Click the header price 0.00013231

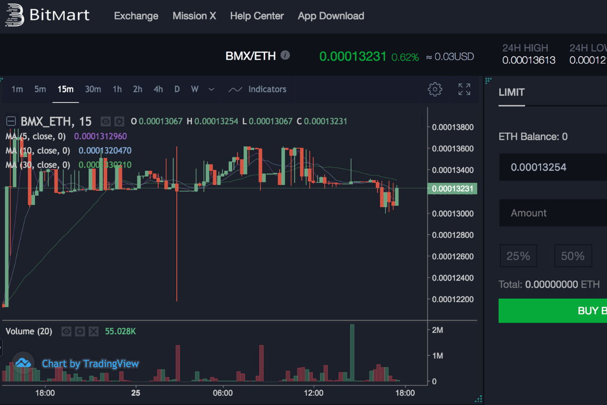click(x=353, y=56)
